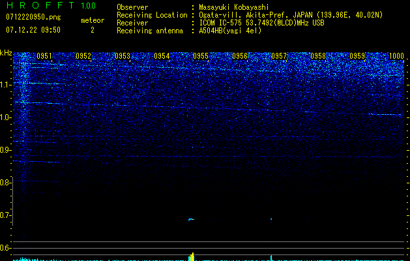Click the meteor count label
This screenshot has height=261, width=410.
[93, 20]
